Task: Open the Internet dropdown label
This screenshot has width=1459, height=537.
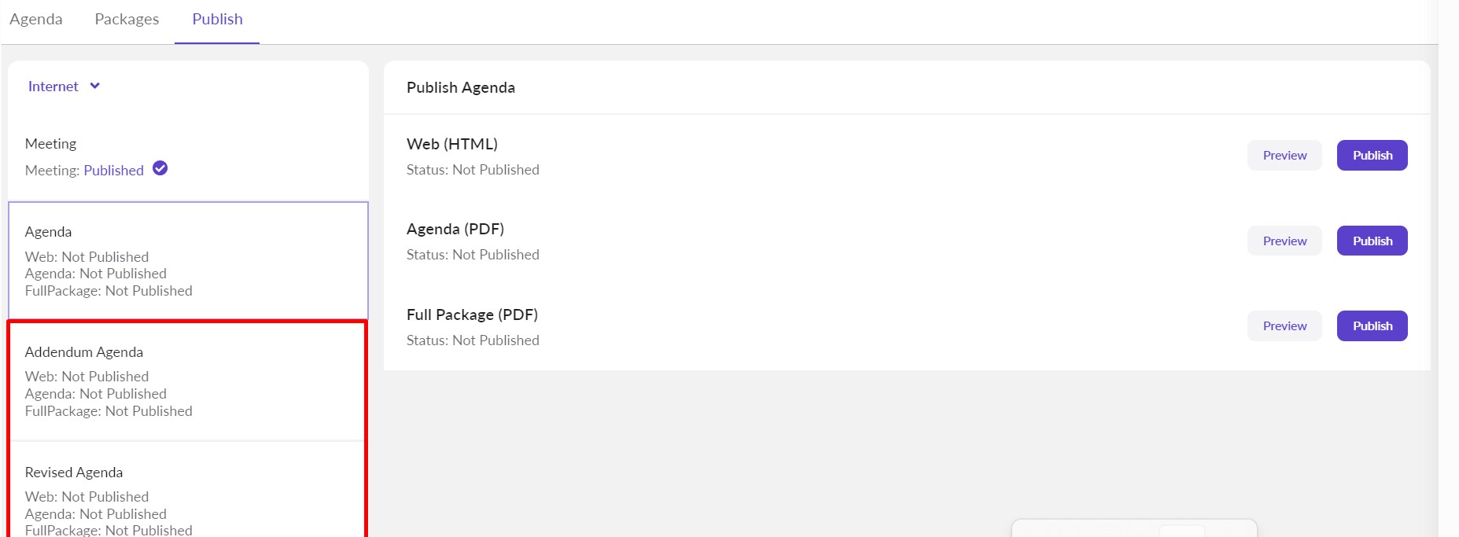Action: [53, 86]
